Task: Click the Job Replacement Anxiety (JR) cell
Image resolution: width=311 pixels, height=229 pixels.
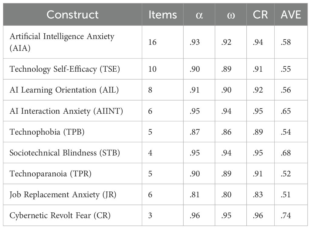Action: tap(63, 195)
